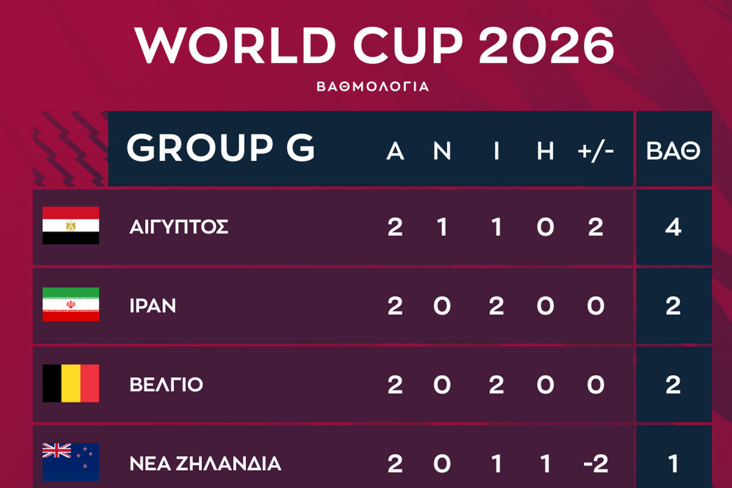This screenshot has height=488, width=732.
Task: Click the Ν wins column header
Action: click(442, 151)
